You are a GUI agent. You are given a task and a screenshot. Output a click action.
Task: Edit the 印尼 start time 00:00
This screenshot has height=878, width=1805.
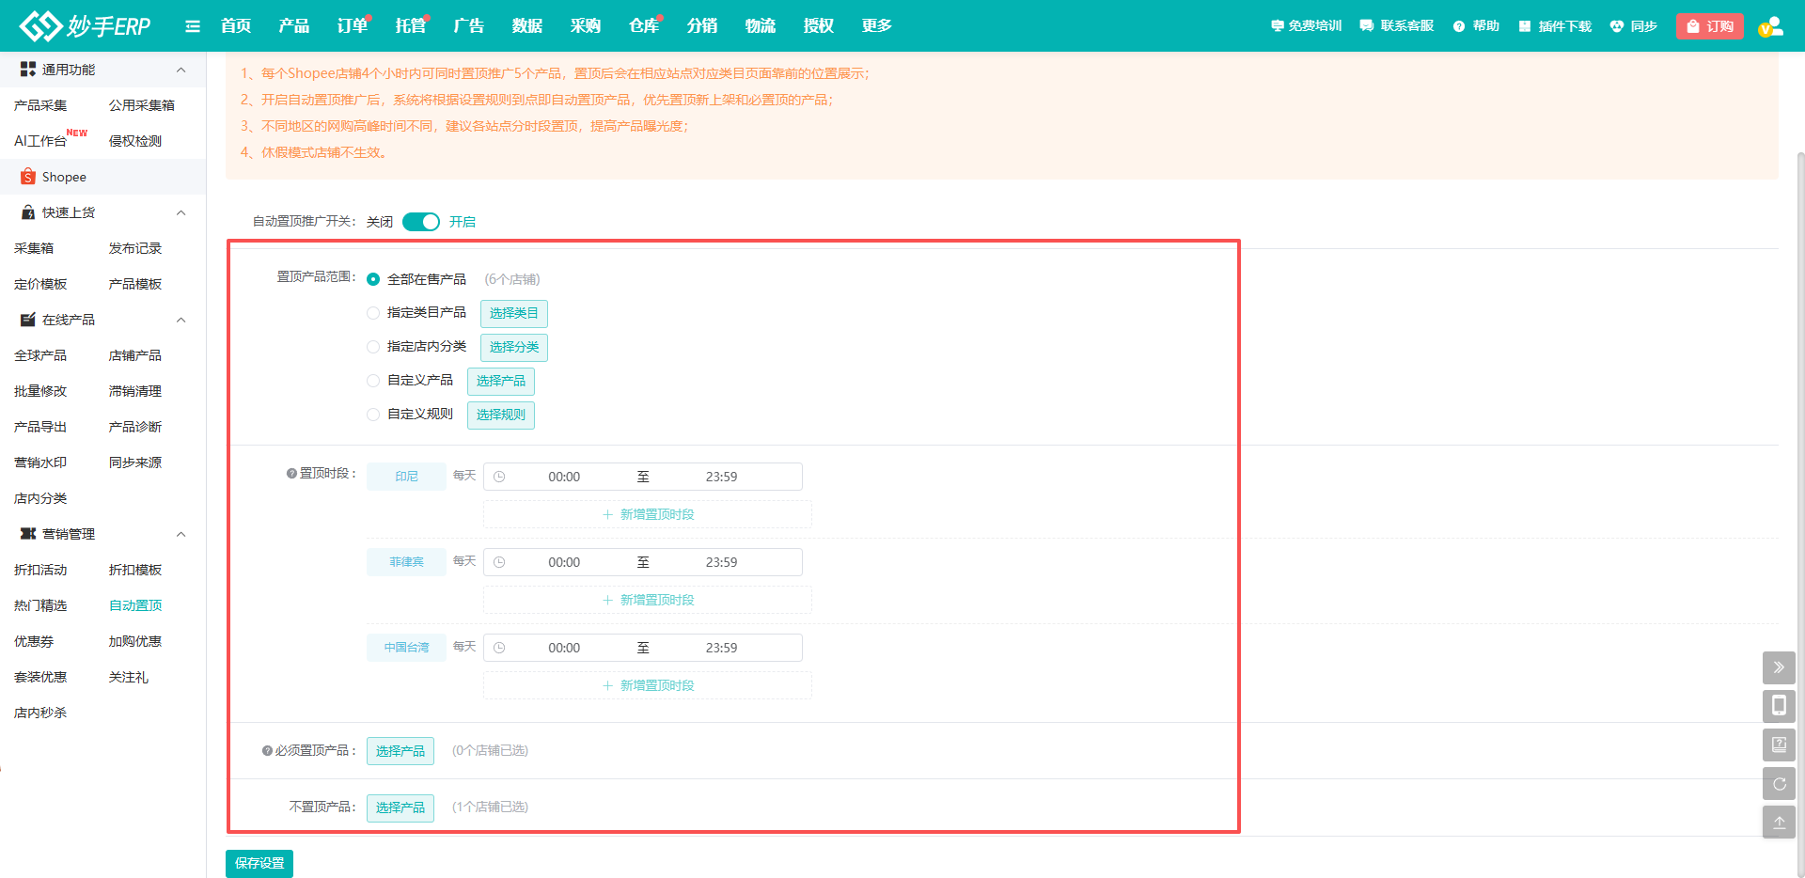point(564,477)
